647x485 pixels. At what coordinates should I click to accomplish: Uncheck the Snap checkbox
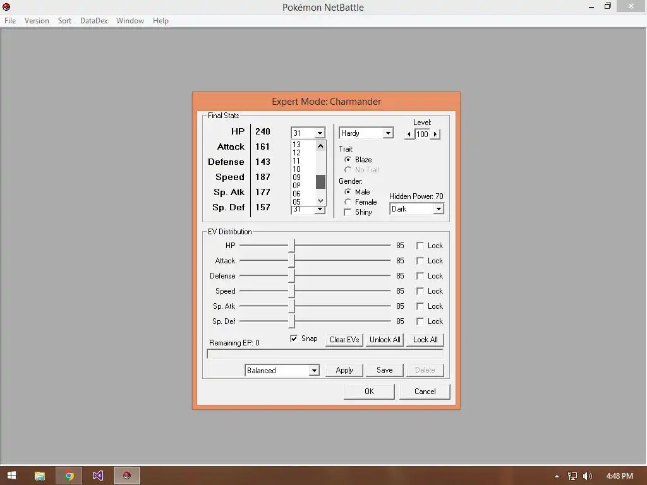coord(294,338)
